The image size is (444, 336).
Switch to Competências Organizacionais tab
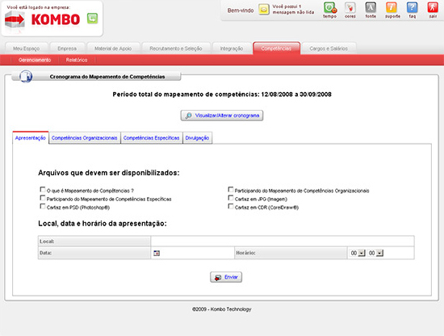coord(85,138)
